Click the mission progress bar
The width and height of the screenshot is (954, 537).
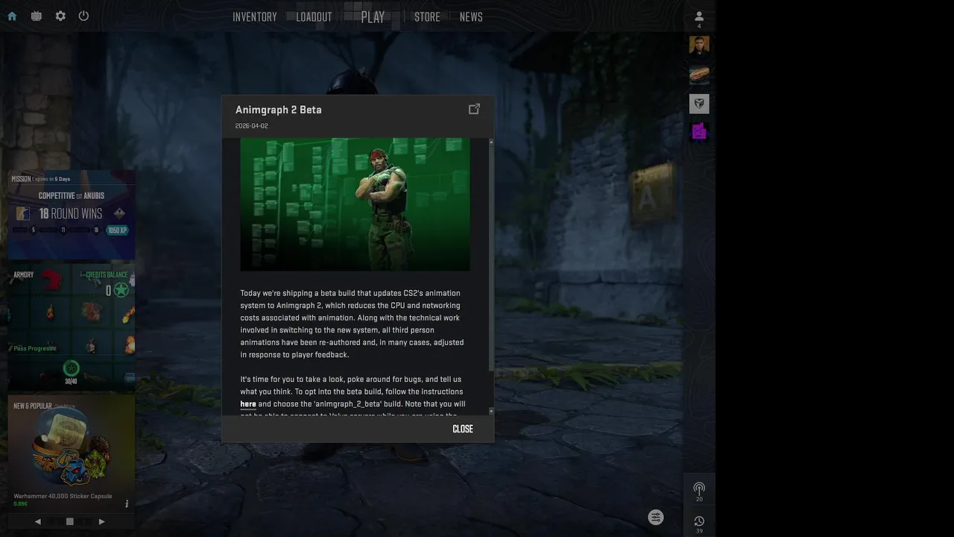[58, 230]
